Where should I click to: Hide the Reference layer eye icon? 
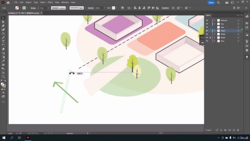[x=207, y=20]
